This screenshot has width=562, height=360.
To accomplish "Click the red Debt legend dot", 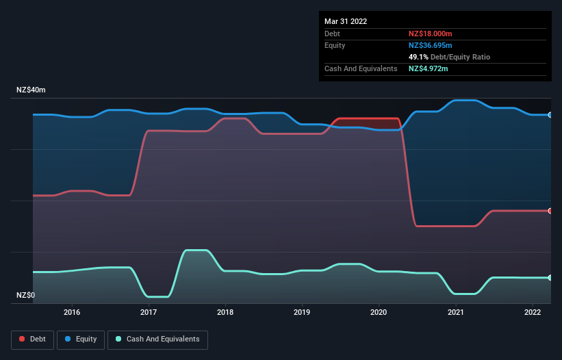I will coord(22,339).
